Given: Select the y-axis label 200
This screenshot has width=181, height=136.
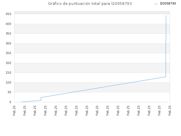Looking at the screenshot, I should [x=8, y=63].
